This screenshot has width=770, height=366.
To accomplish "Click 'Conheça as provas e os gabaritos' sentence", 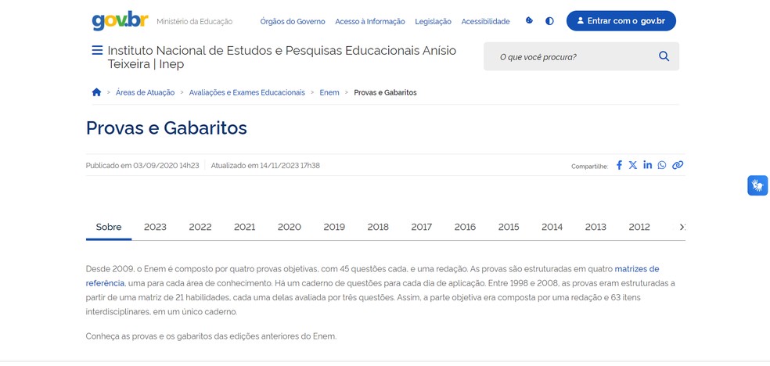I will tap(211, 336).
